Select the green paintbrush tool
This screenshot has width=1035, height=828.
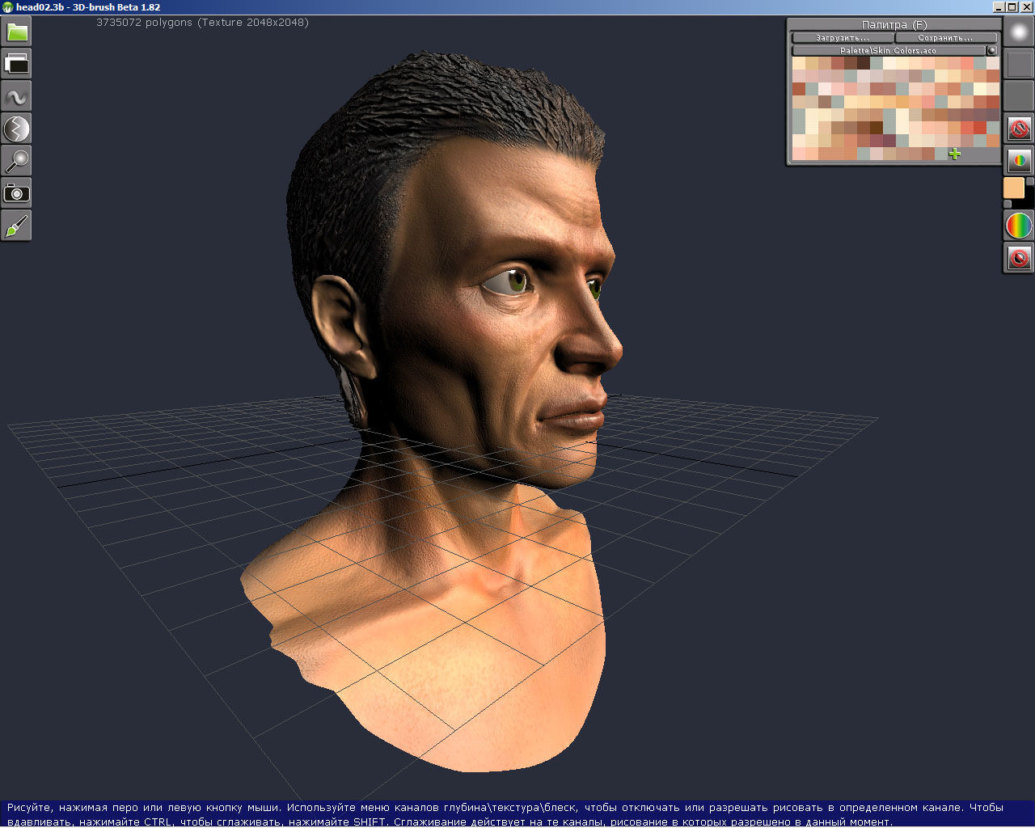click(x=17, y=226)
